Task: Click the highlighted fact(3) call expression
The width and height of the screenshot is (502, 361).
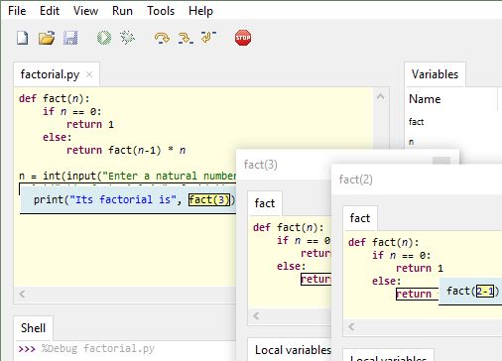Action: tap(209, 199)
